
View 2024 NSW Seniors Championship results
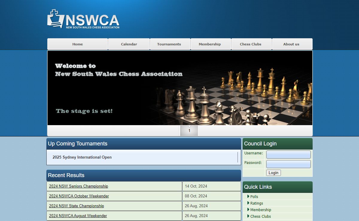tap(78, 186)
